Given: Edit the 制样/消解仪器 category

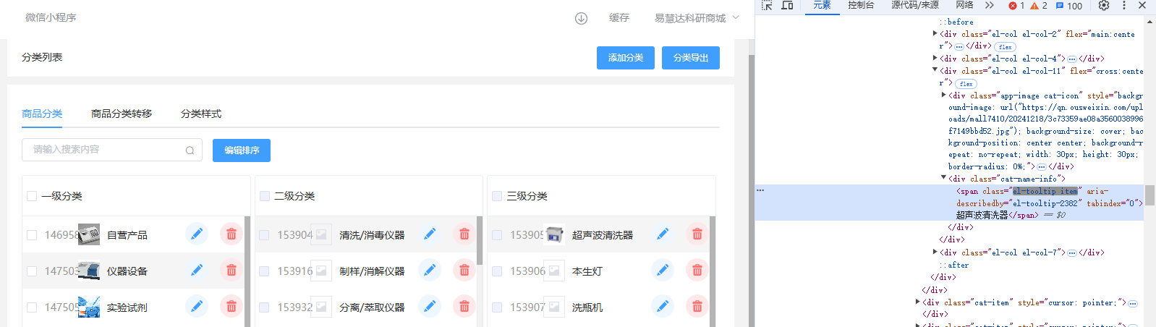Looking at the screenshot, I should click(x=430, y=270).
